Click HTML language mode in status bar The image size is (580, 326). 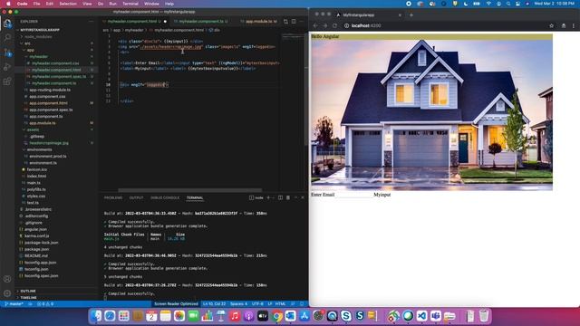tap(280, 304)
